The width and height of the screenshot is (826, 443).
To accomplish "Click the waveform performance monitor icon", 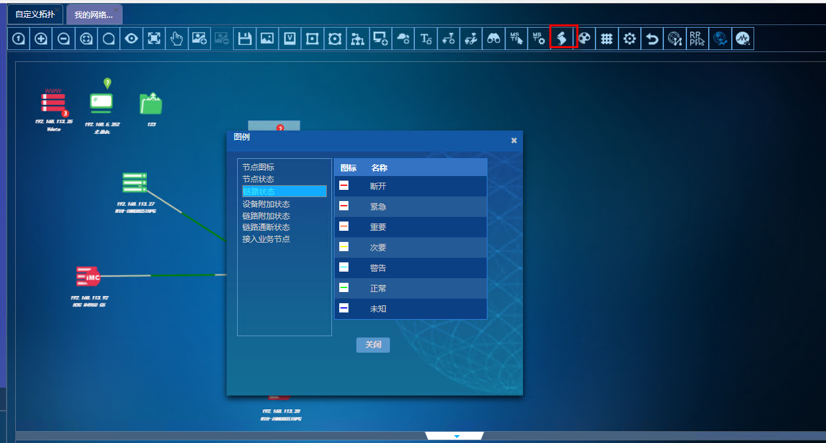I will click(x=742, y=39).
